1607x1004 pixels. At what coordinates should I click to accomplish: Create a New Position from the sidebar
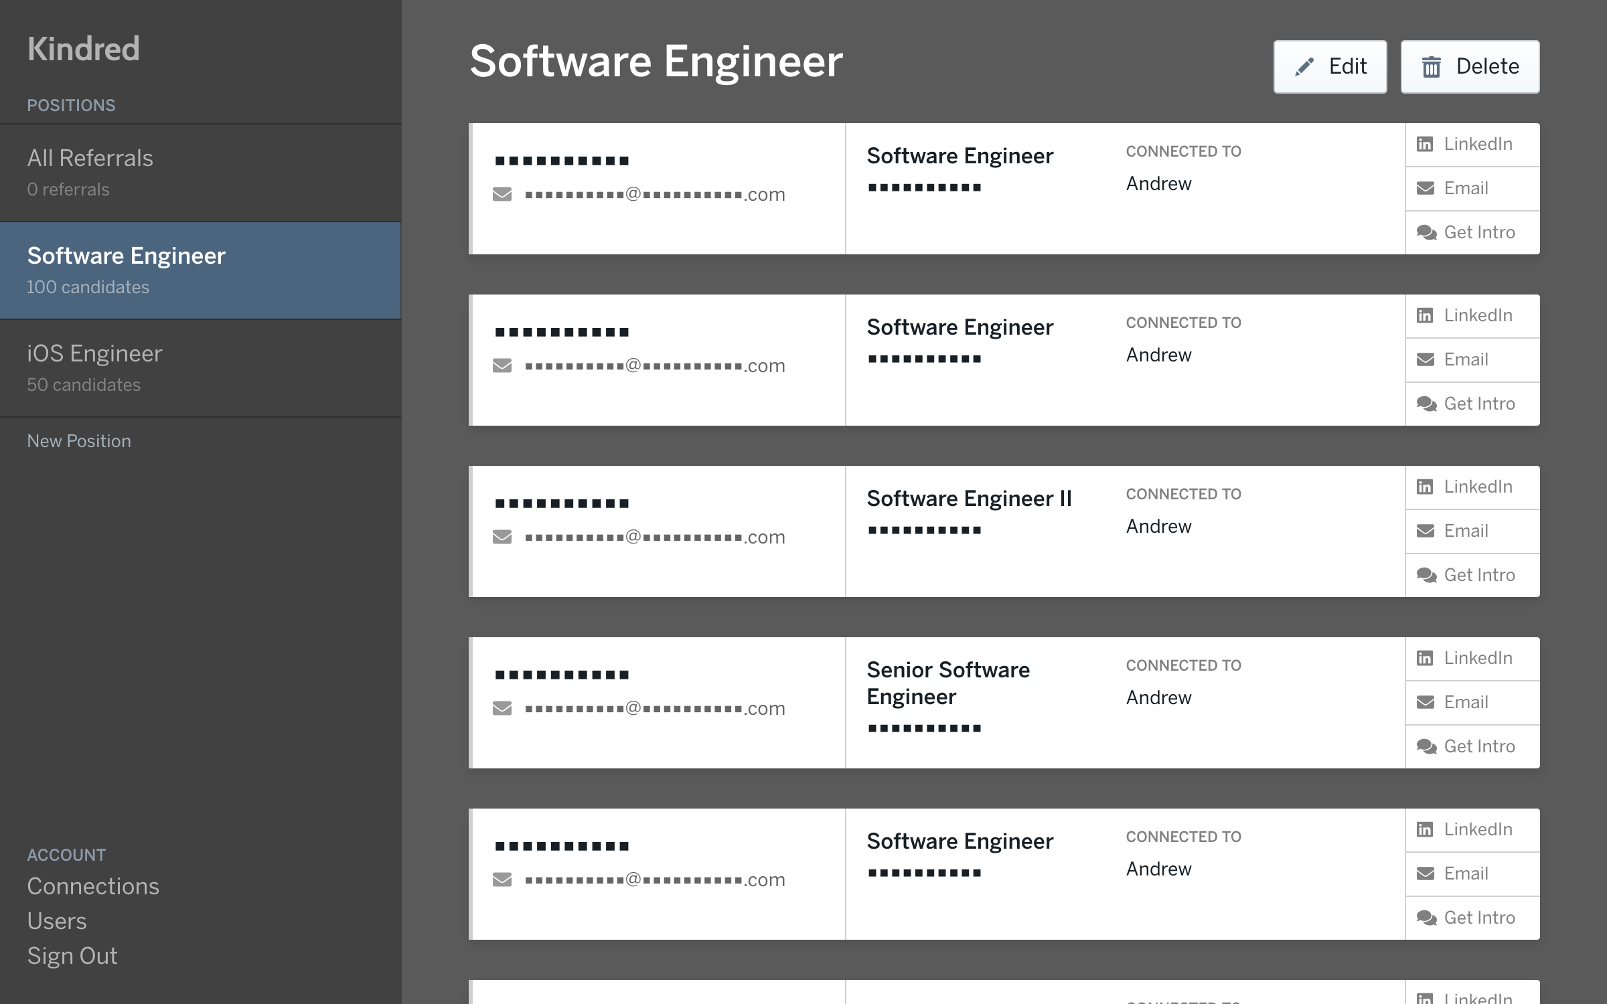(x=79, y=441)
